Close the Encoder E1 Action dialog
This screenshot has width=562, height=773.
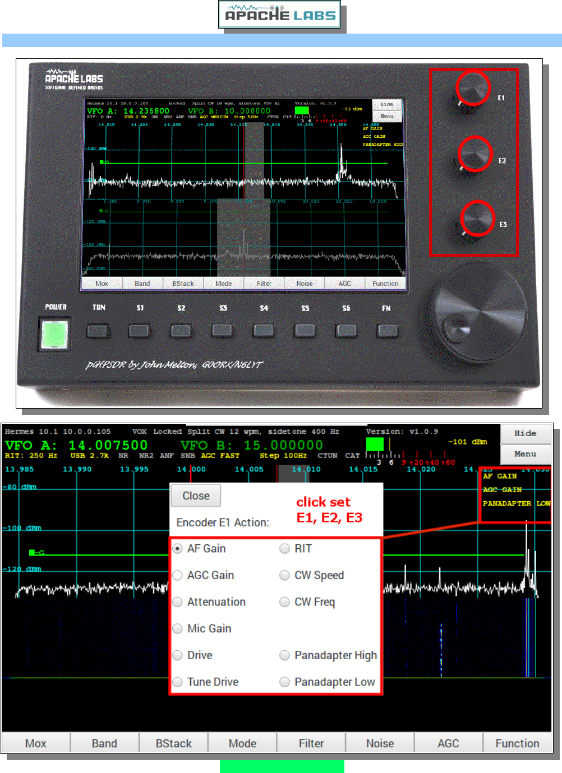click(x=196, y=496)
